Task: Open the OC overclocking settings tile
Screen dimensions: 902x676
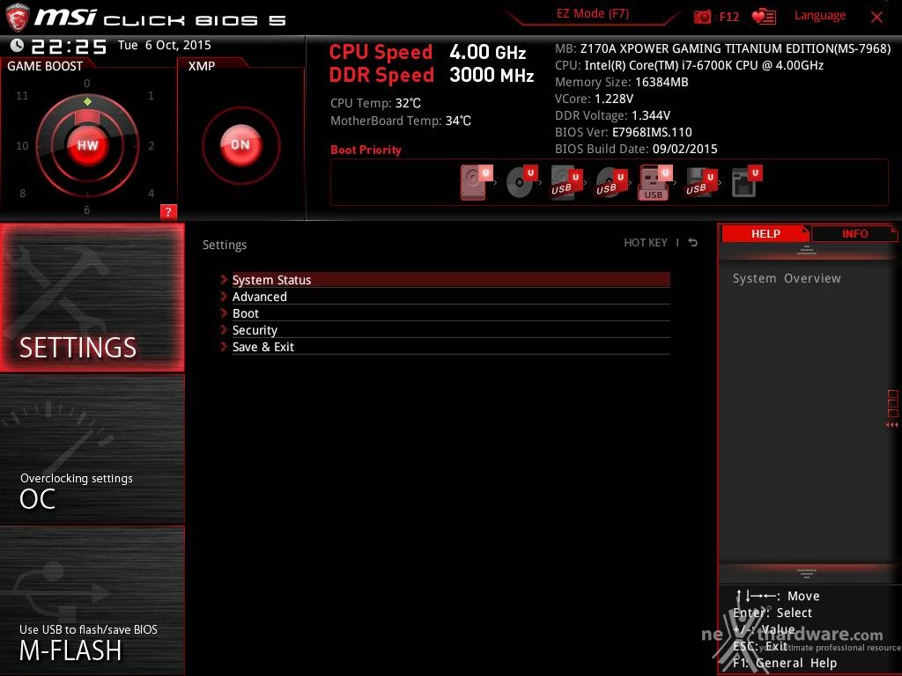Action: click(x=92, y=450)
